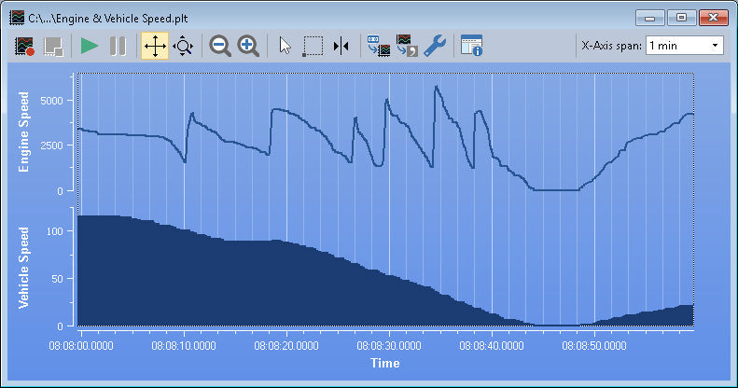Click the Engine Speed axis label
Viewport: 738px width, 388px height.
pyautogui.click(x=23, y=132)
